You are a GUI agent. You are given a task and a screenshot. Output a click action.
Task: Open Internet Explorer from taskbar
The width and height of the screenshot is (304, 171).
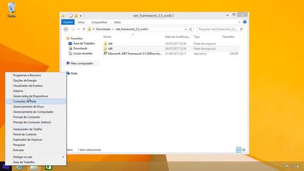pyautogui.click(x=19, y=167)
